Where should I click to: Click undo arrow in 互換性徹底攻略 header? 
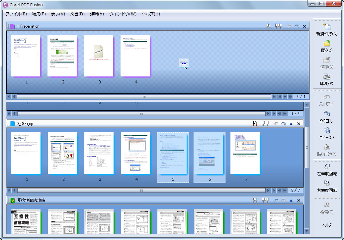coord(276,200)
